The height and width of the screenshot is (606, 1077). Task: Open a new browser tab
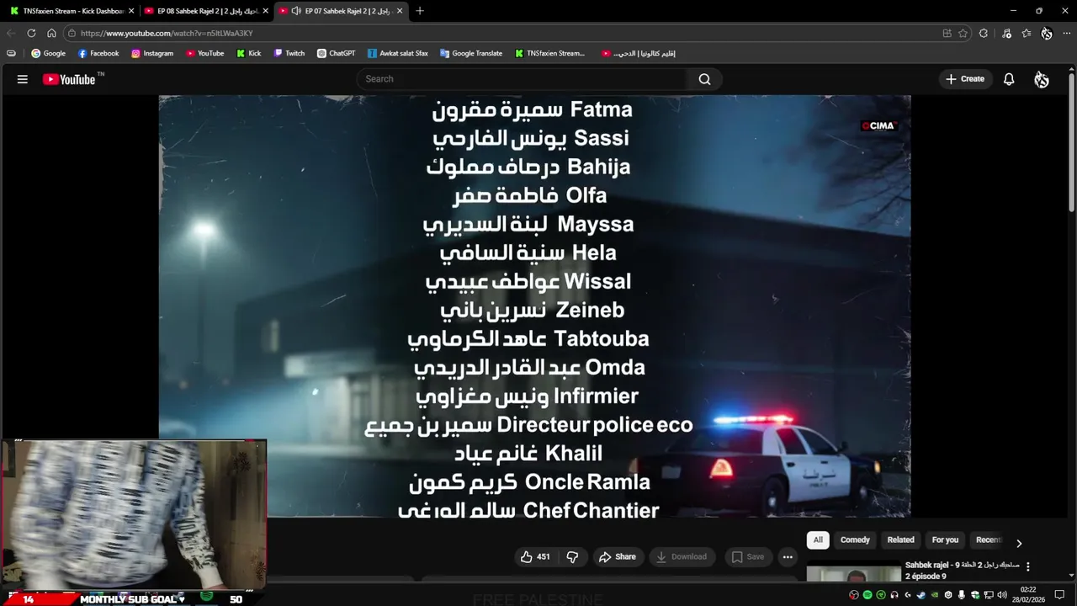point(420,11)
